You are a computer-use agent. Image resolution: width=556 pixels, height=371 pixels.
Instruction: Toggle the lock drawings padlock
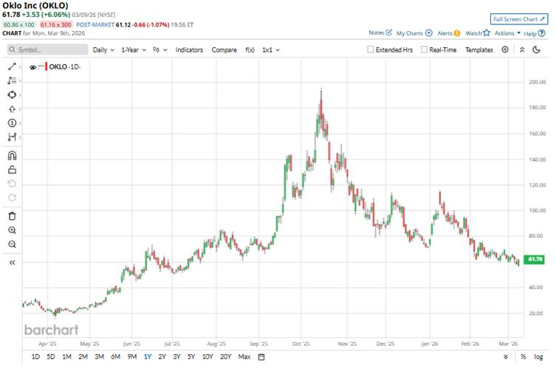point(12,170)
